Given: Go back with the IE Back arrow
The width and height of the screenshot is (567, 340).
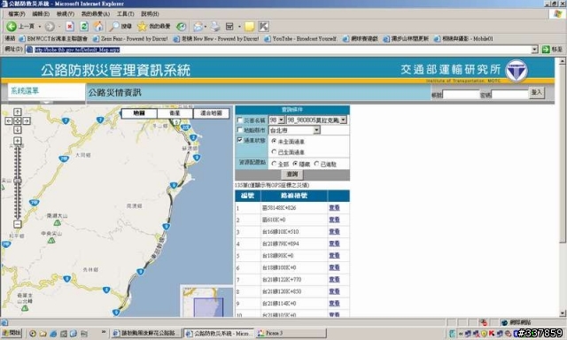Looking at the screenshot, I should click(x=12, y=27).
